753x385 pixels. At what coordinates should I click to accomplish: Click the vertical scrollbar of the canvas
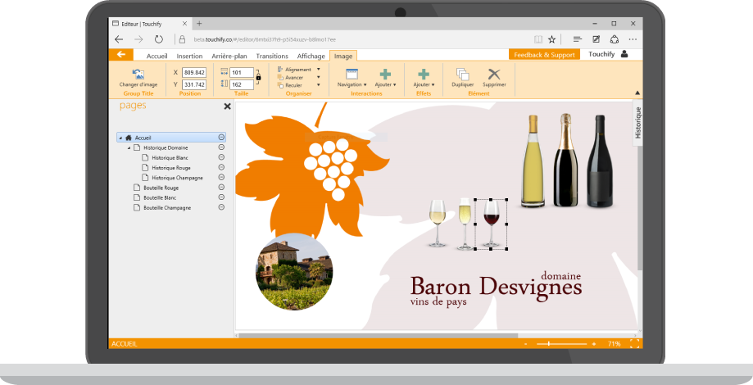click(640, 206)
